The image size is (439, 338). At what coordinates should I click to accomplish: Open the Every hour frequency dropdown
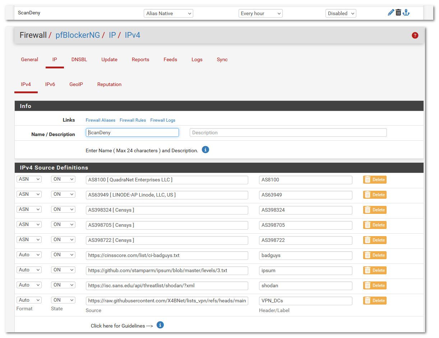(x=260, y=13)
